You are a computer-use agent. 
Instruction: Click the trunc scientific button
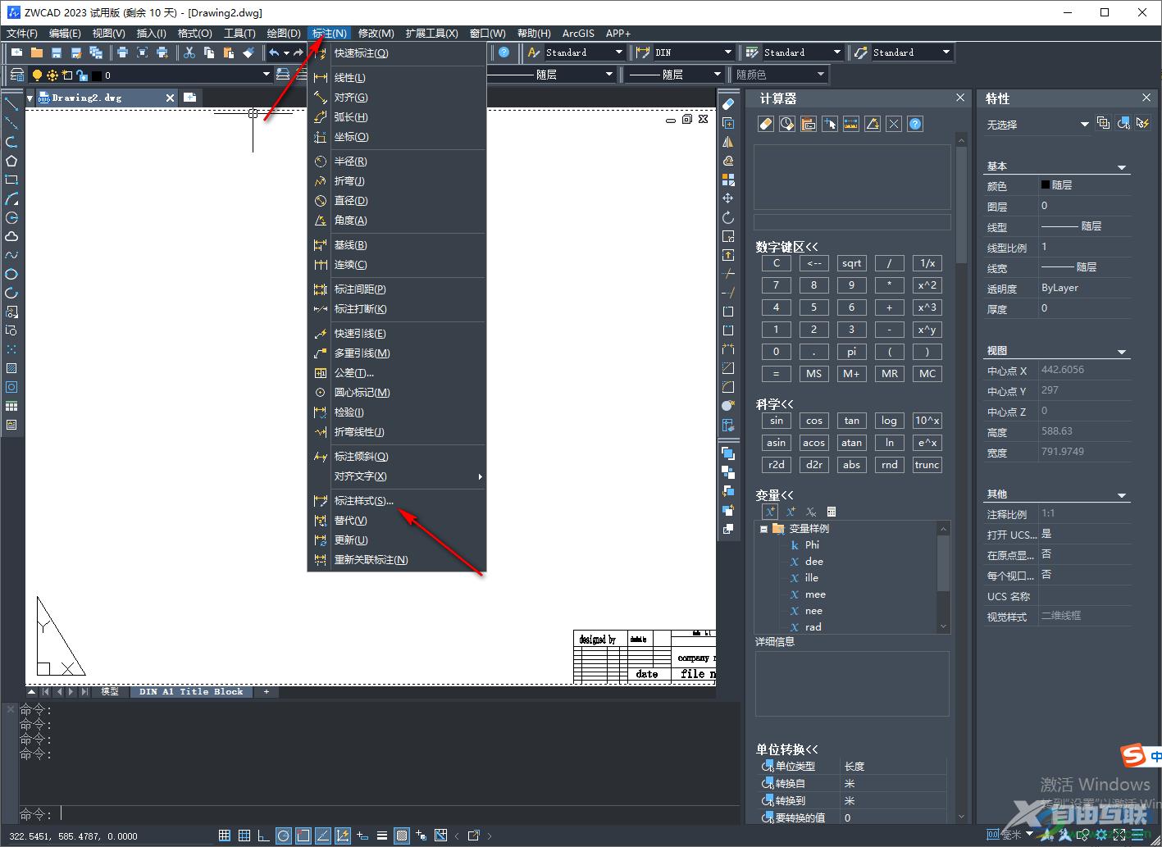pyautogui.click(x=927, y=465)
